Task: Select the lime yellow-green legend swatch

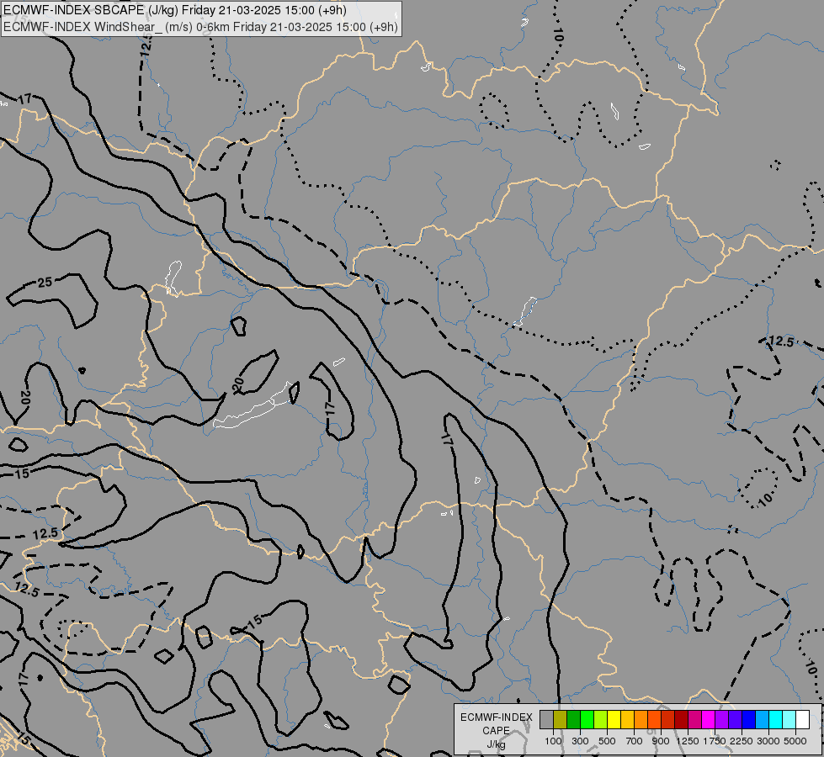Action: point(601,719)
